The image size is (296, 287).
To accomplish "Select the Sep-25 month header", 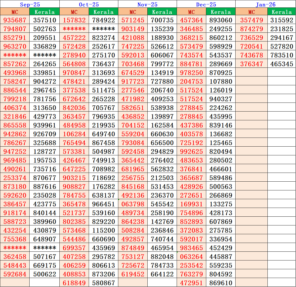I will (30, 4).
